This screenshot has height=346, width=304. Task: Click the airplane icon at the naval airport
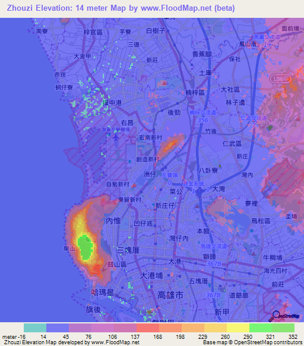click(116, 138)
